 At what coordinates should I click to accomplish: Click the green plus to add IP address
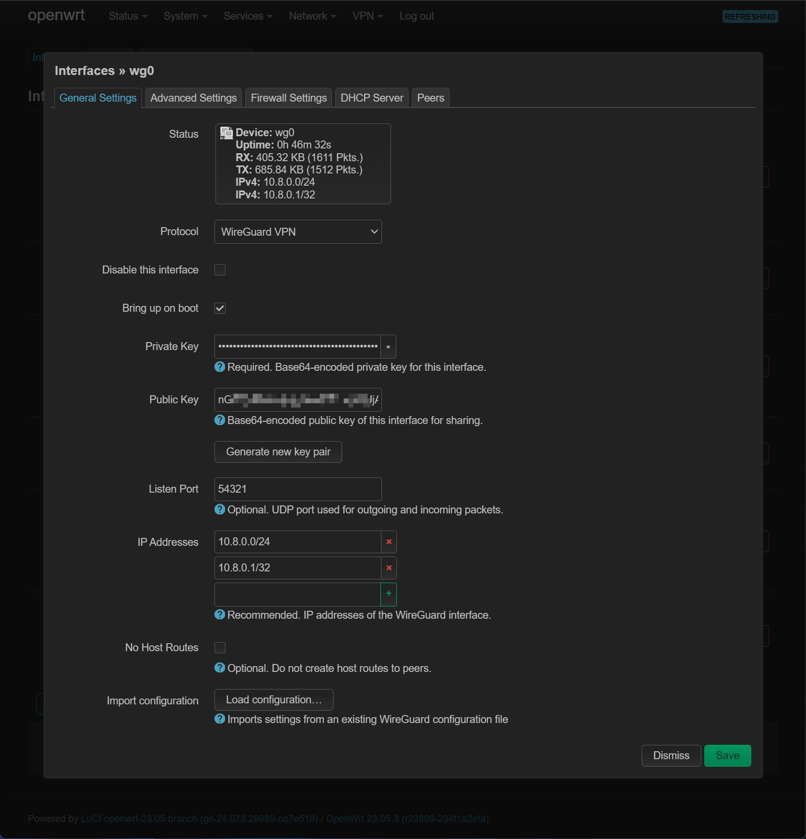pos(389,594)
